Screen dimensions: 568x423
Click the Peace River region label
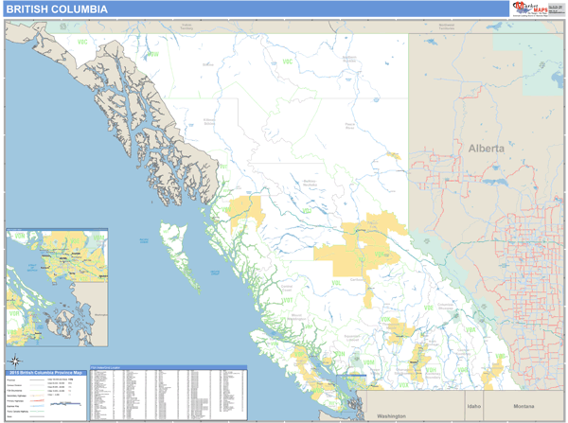coord(350,124)
